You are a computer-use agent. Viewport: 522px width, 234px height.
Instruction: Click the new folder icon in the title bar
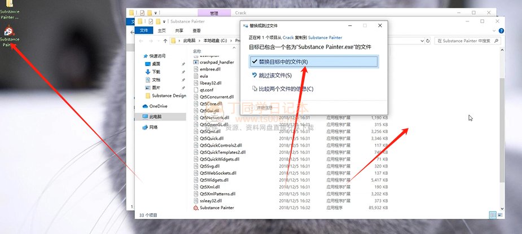tap(158, 21)
